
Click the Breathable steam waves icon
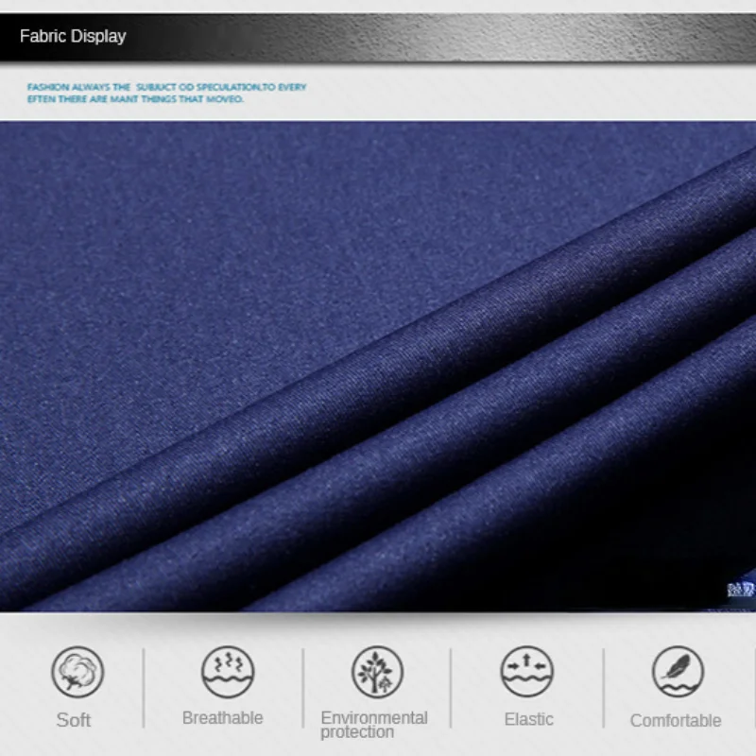tap(228, 672)
